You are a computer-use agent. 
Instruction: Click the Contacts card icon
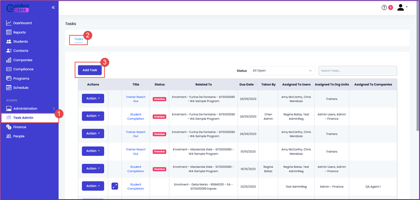9,51
